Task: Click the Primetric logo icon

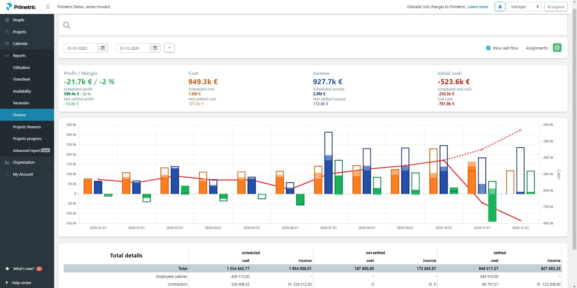Action: point(9,6)
